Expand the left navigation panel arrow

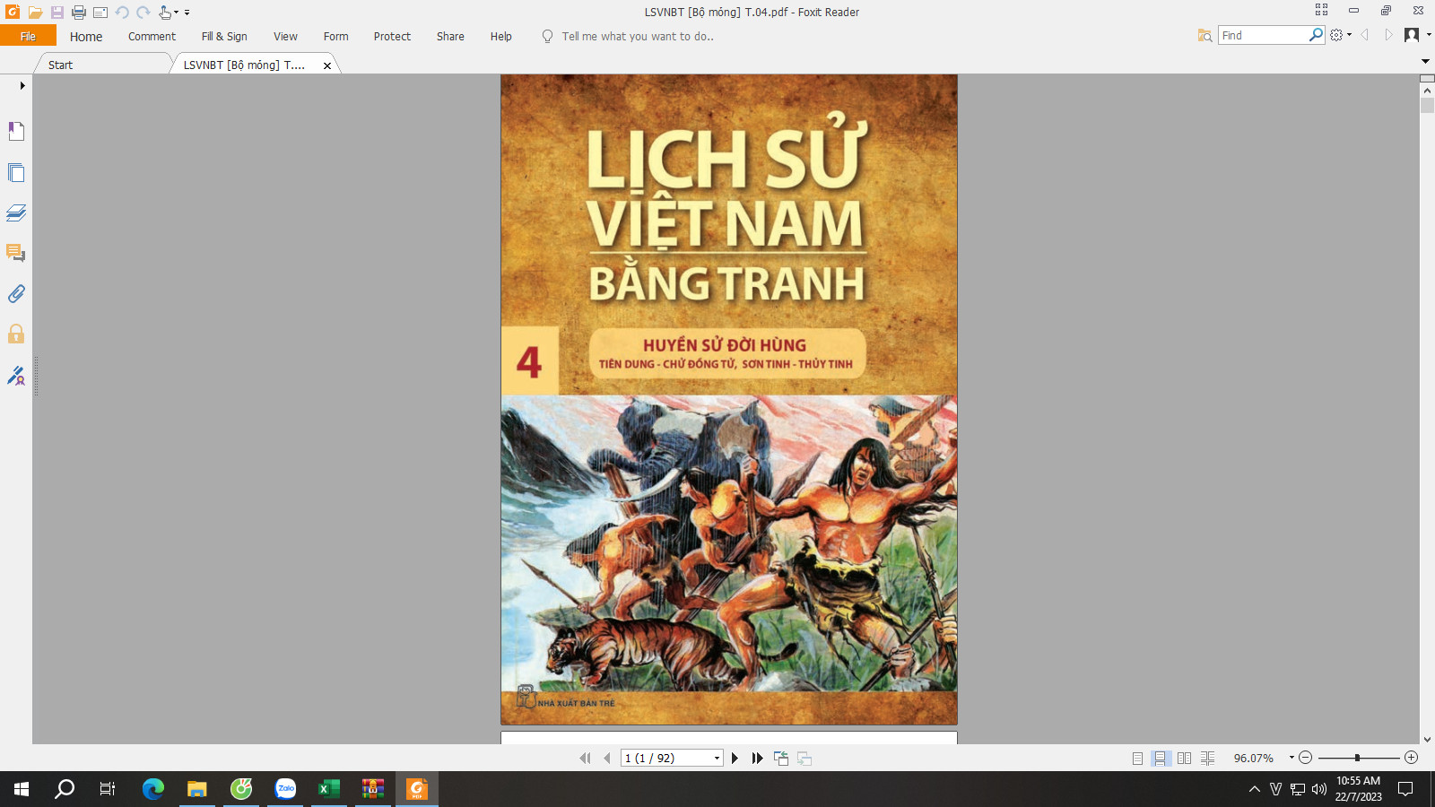22,86
